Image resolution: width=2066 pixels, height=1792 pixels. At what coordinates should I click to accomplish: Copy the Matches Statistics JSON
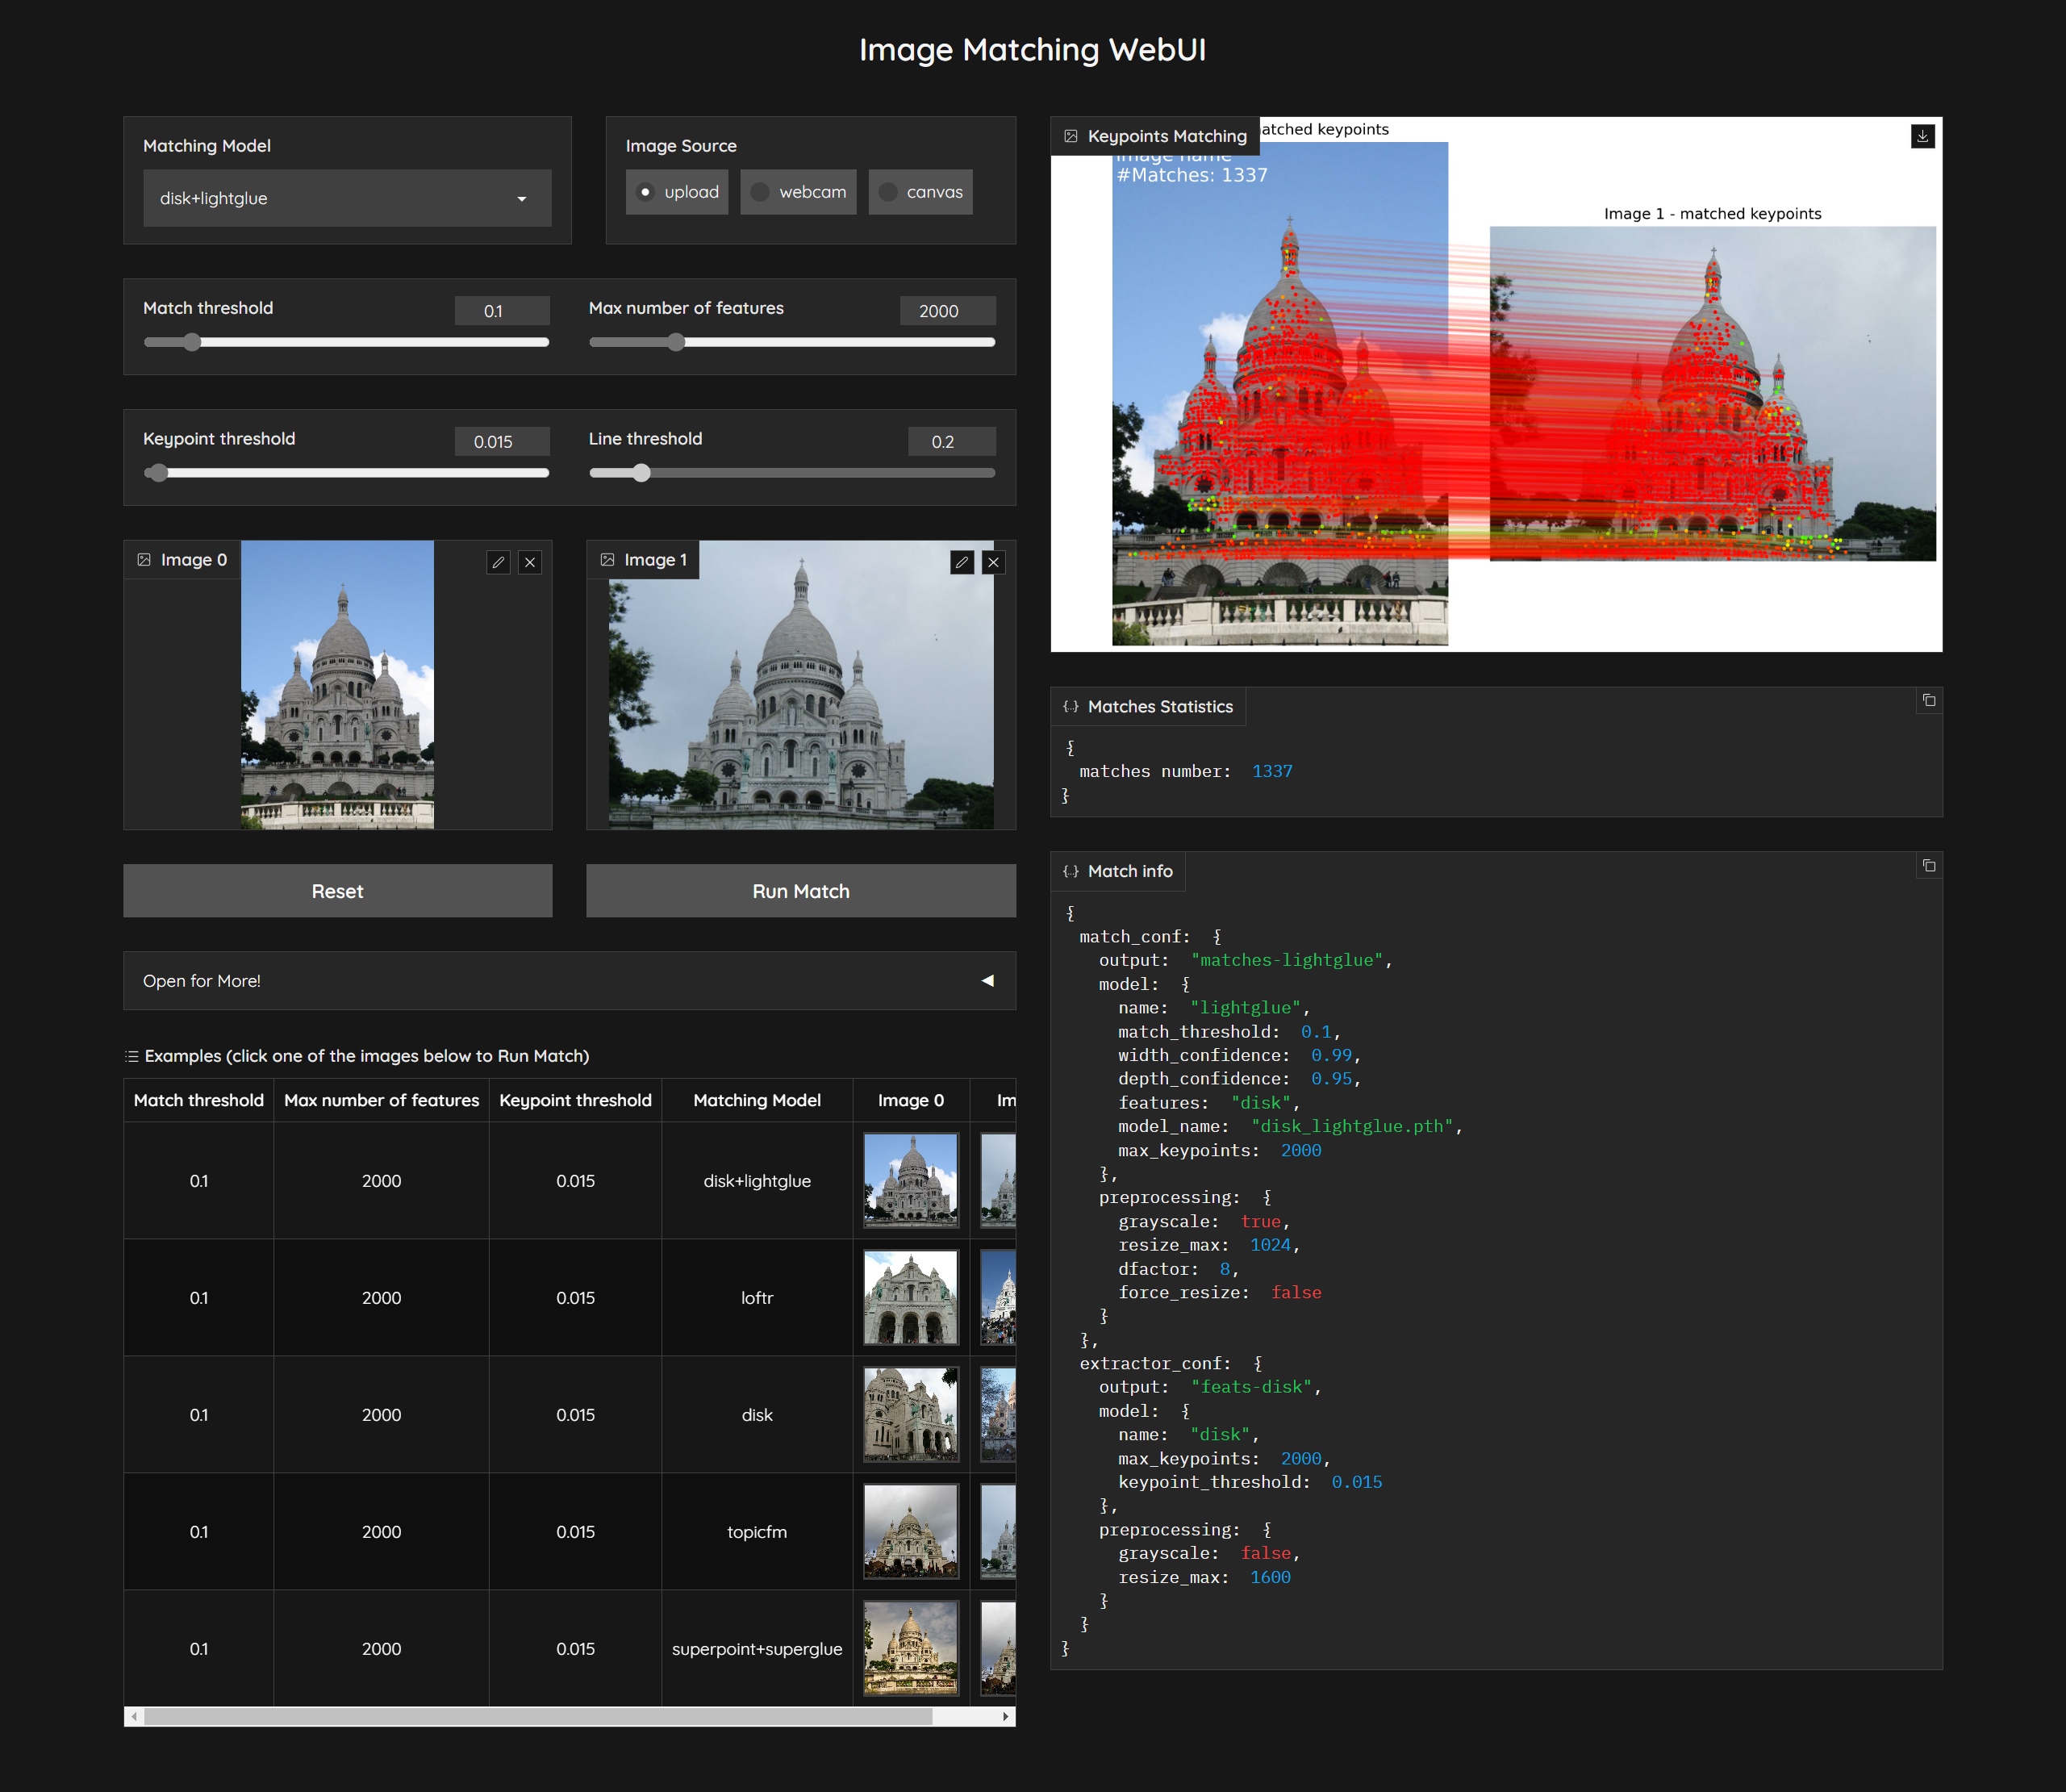[1929, 700]
